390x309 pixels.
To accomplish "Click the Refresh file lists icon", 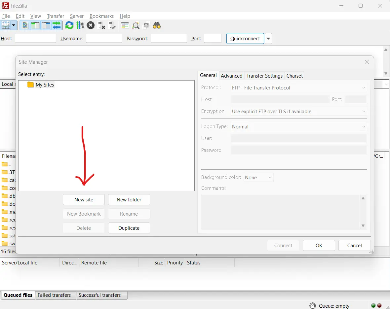I will tap(69, 25).
